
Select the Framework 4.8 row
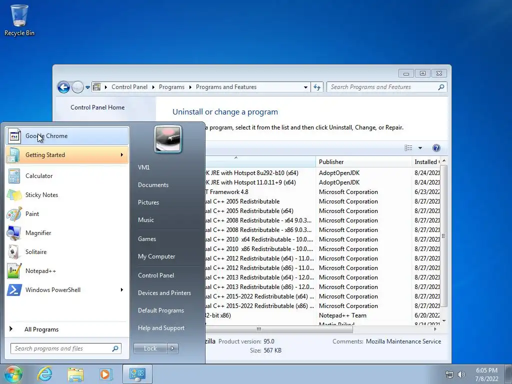point(322,192)
